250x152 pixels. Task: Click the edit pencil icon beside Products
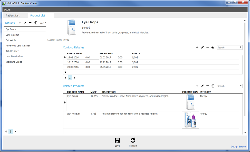pos(25,23)
